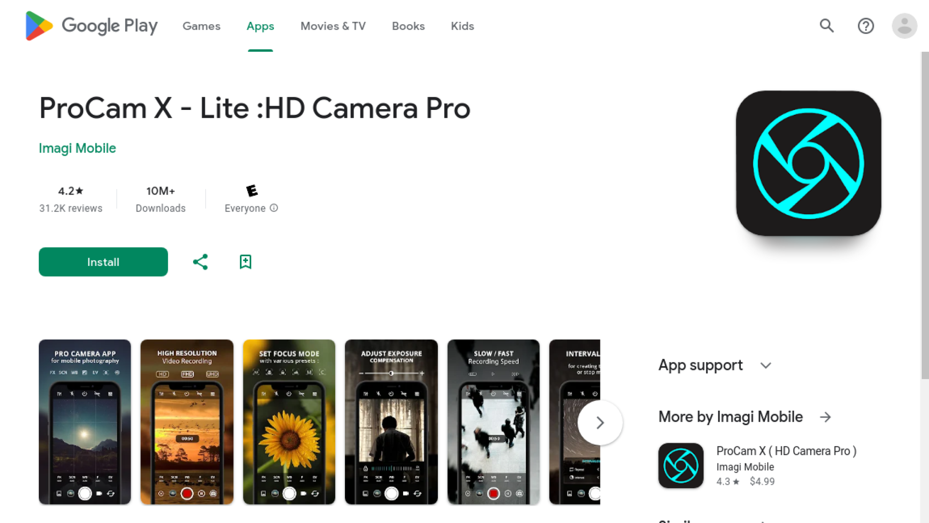
Task: Open the Books tab
Action: (408, 26)
